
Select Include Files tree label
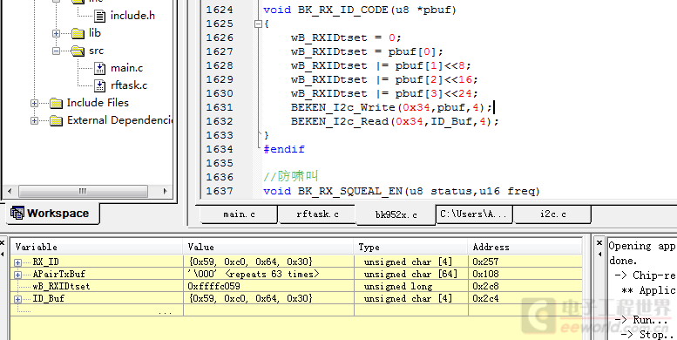click(98, 102)
